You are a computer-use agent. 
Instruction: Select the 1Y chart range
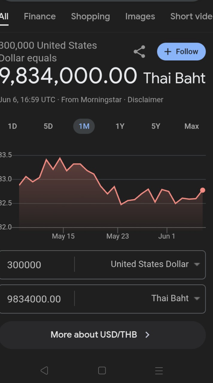click(120, 126)
